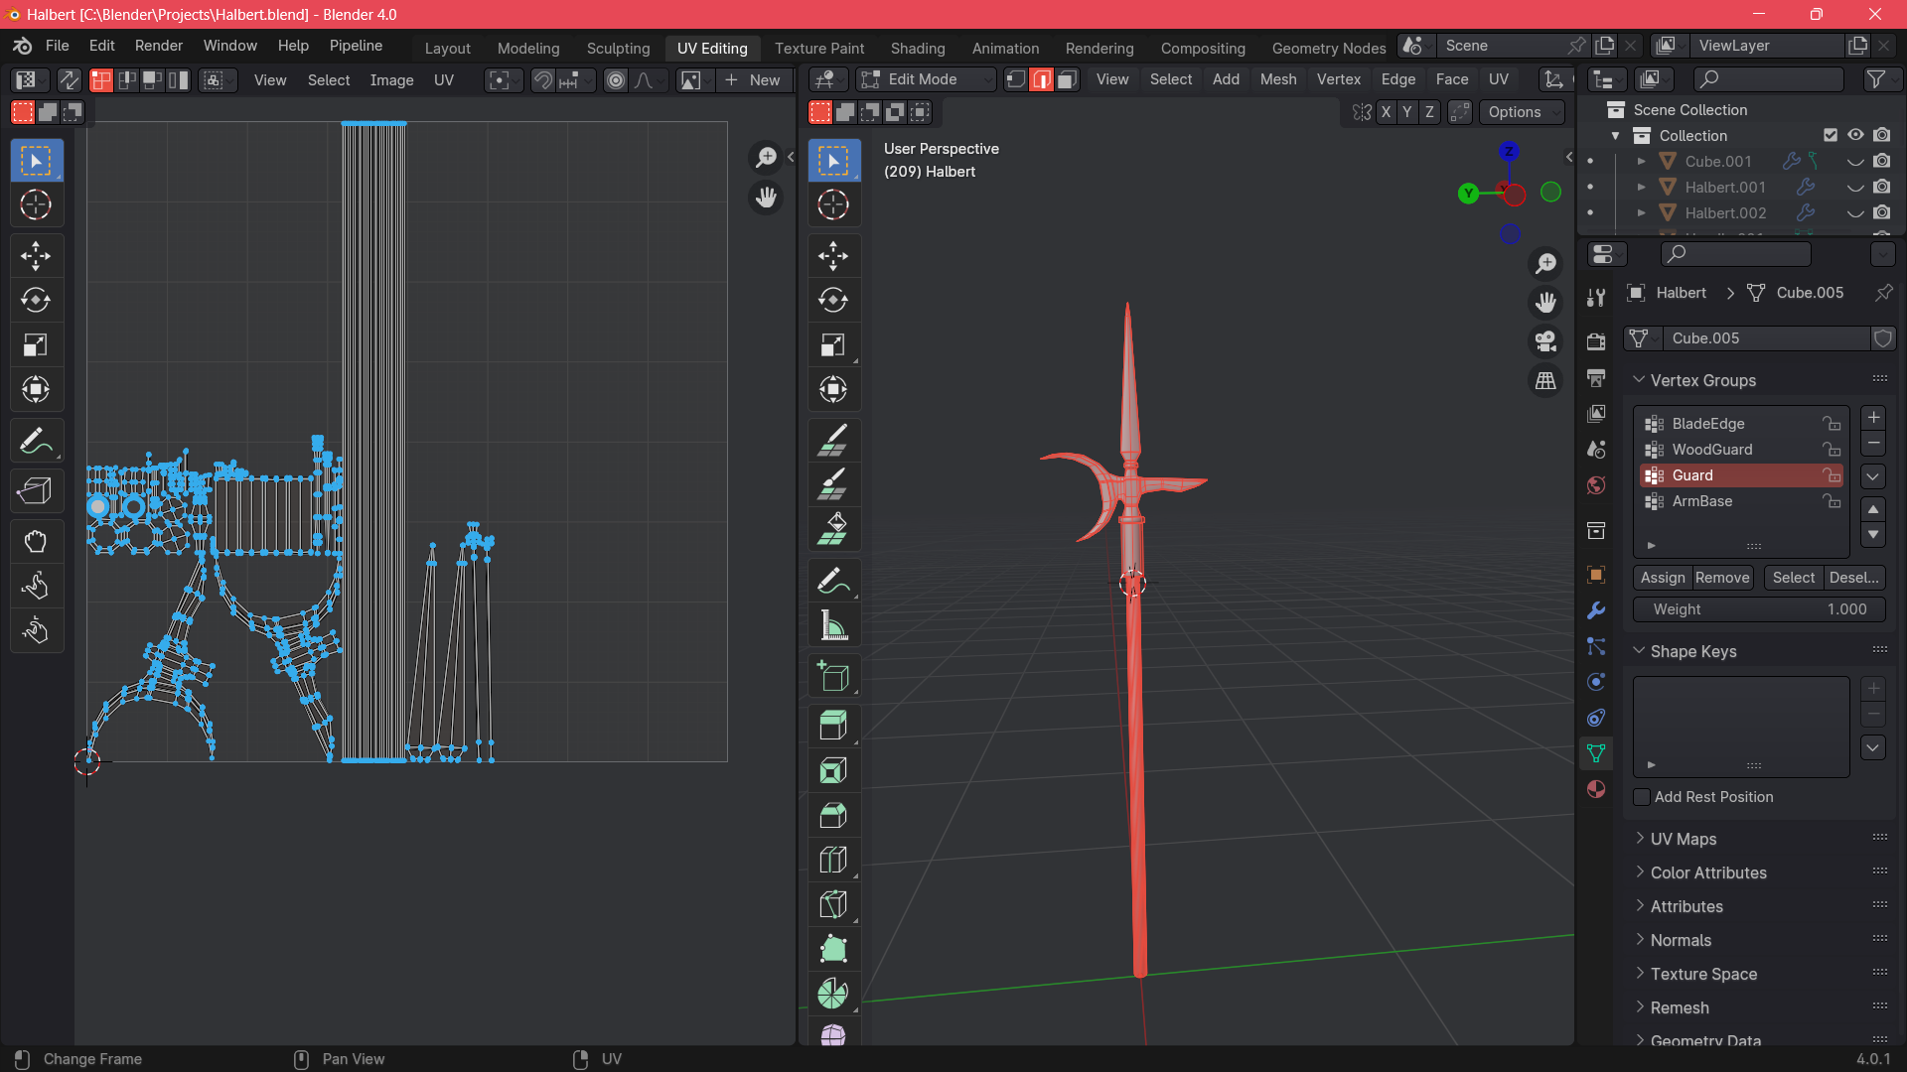The height and width of the screenshot is (1072, 1907).
Task: Click the Assign vertex group button
Action: coord(1662,578)
